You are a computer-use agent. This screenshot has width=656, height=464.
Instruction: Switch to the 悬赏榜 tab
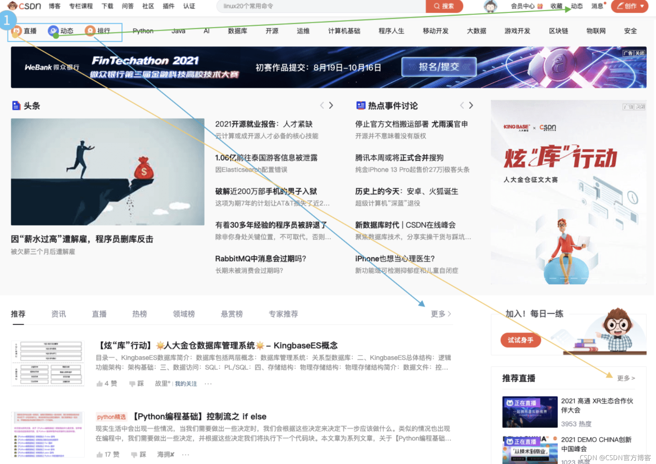232,314
